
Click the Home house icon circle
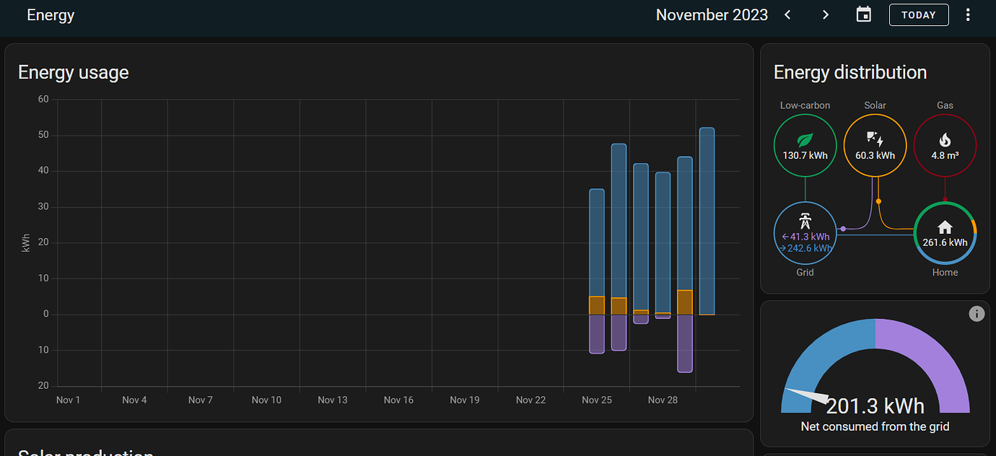(x=945, y=234)
